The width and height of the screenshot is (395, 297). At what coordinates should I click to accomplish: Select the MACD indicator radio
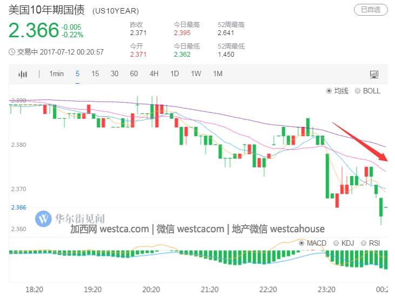(x=302, y=243)
